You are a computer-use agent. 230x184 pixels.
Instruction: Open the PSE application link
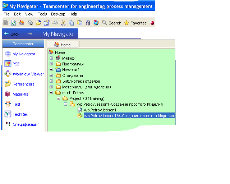(16, 64)
